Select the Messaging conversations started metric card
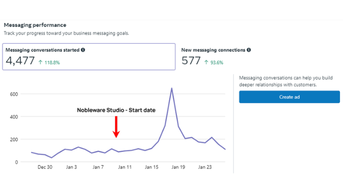This screenshot has height=196, width=343. click(x=89, y=57)
